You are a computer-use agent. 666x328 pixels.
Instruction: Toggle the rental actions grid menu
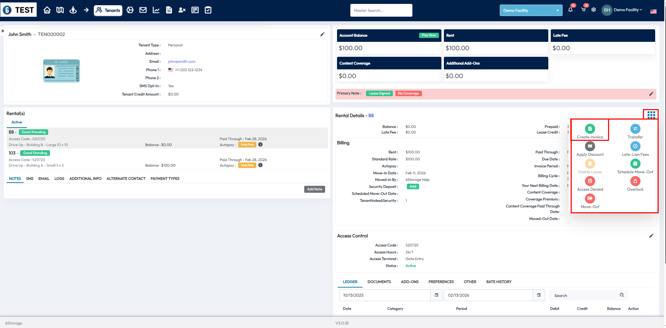(651, 115)
